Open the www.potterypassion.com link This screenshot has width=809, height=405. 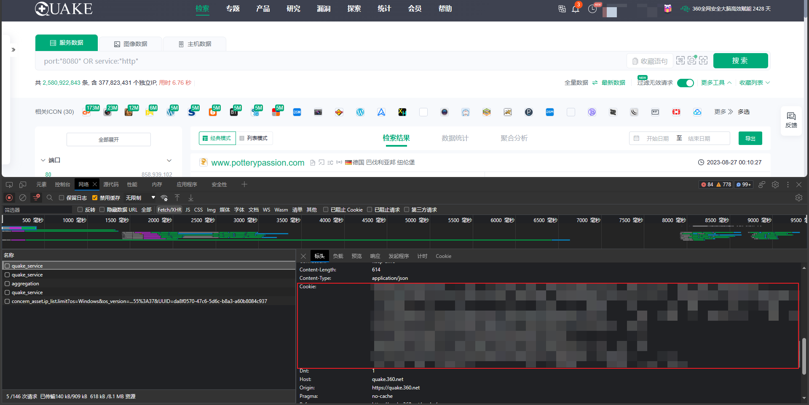click(258, 163)
